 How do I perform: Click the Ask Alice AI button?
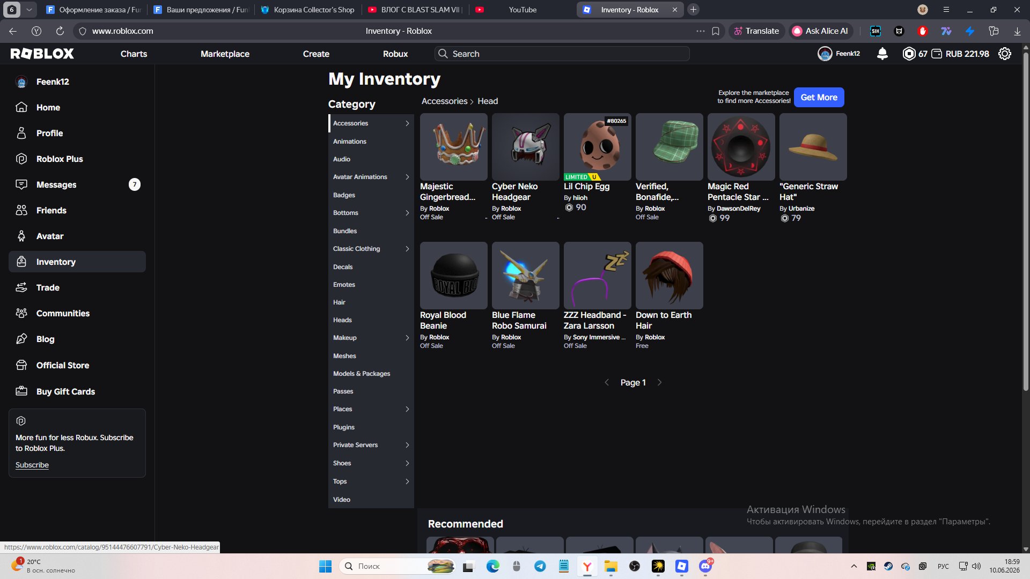(x=820, y=31)
